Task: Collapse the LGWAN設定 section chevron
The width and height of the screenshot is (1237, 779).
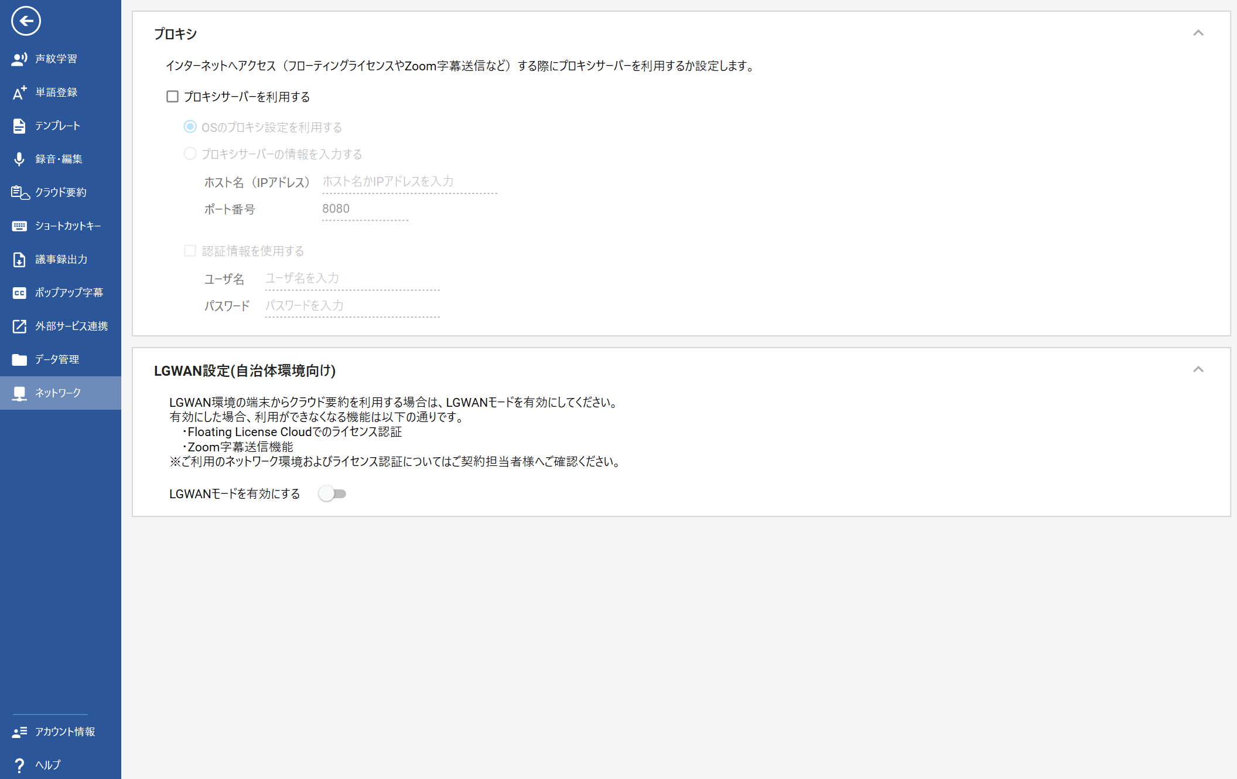Action: click(1198, 369)
